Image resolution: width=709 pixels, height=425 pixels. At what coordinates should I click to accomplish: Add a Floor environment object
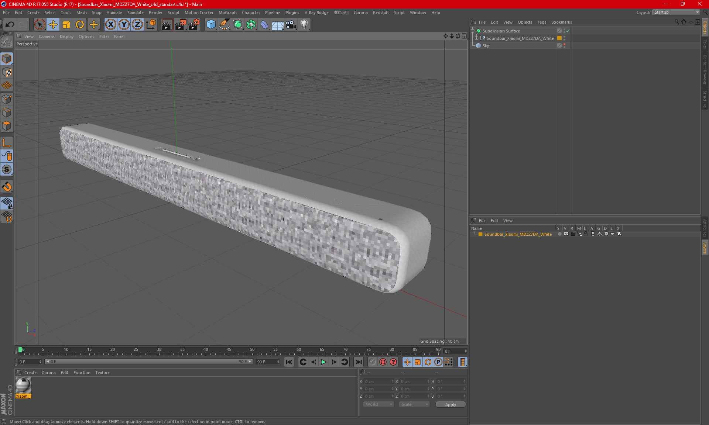click(x=278, y=24)
